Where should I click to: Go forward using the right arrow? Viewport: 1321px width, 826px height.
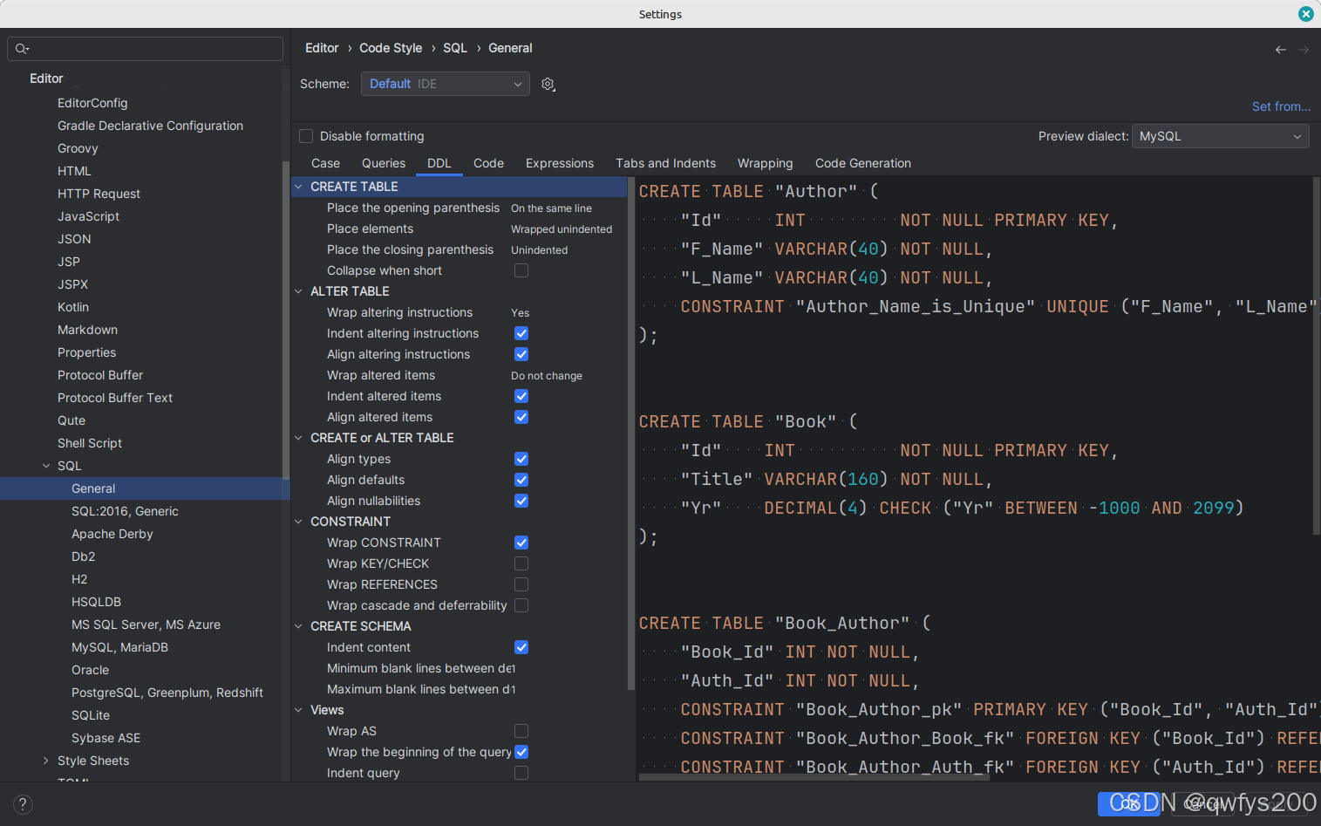[x=1304, y=50]
